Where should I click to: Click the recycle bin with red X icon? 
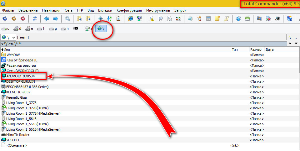[x=268, y=18]
